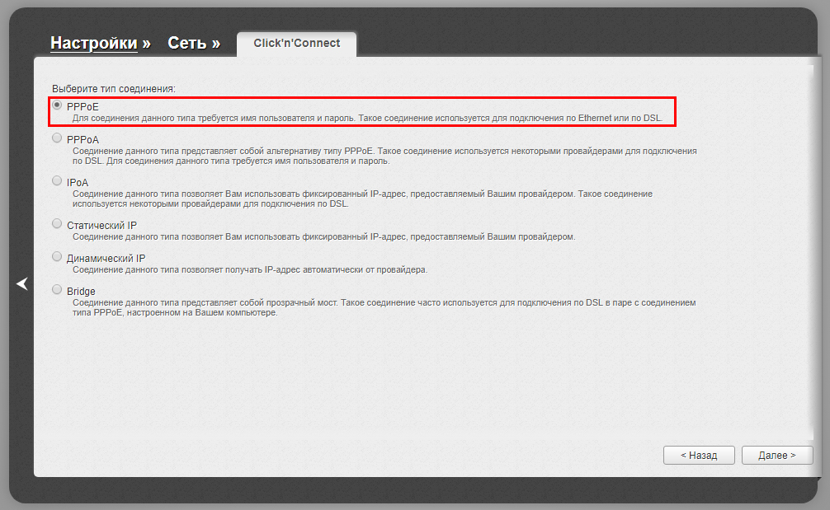Click the Динамический IP label
This screenshot has height=510, width=830.
tap(106, 259)
